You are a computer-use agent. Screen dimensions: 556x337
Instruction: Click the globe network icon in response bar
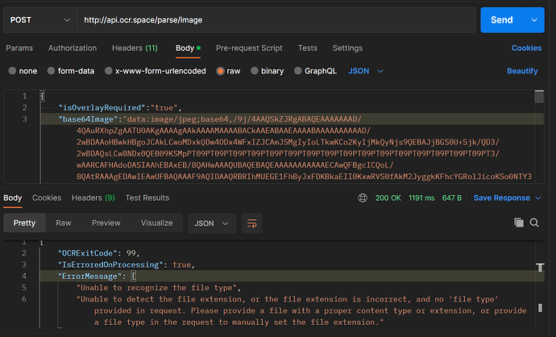pyautogui.click(x=363, y=198)
